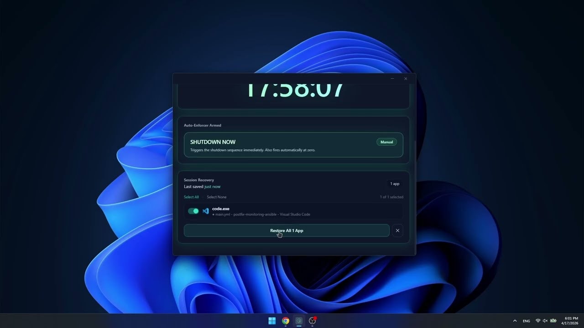Click the Auto-Enforcer Armed heading
This screenshot has width=584, height=328.
[203, 125]
